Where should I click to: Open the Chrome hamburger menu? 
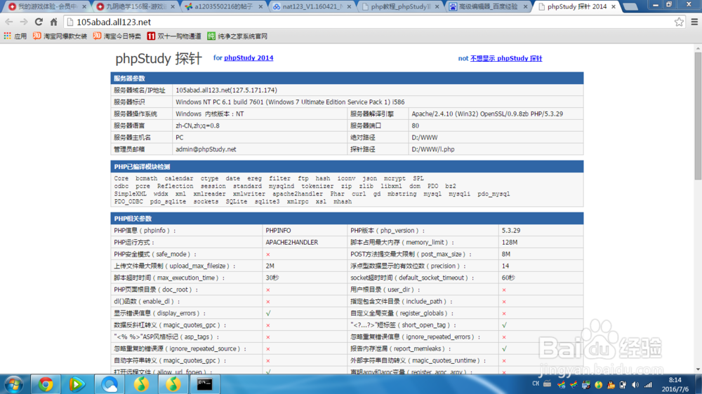pyautogui.click(x=694, y=22)
